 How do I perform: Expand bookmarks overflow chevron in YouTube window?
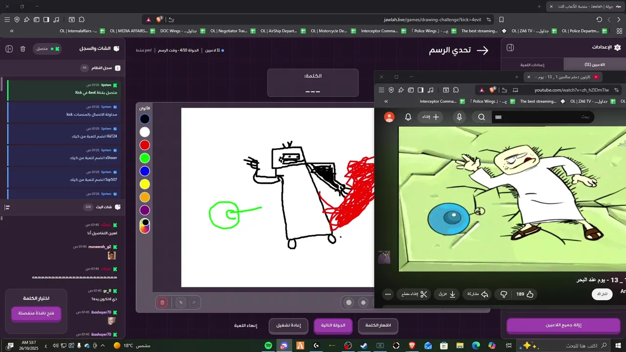point(386,101)
